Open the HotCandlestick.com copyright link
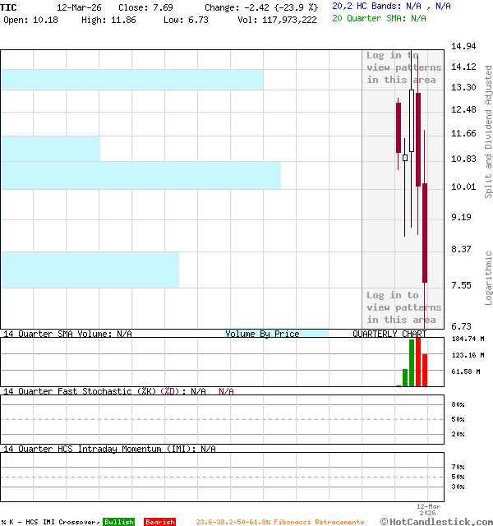The height and width of the screenshot is (526, 493). 436,521
